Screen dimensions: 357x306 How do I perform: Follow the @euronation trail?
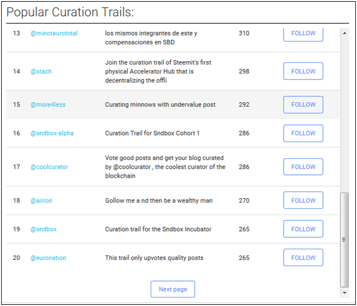point(303,258)
